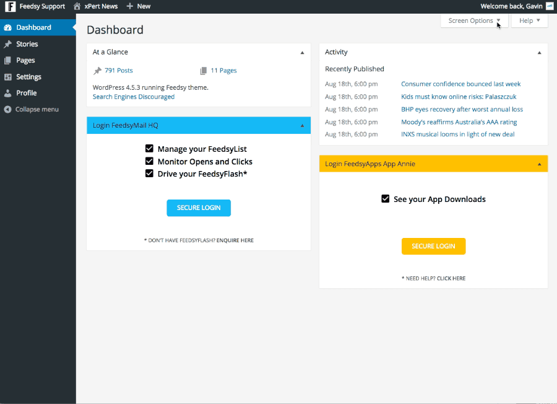Click the yellow SECURE LOGIN button
This screenshot has width=557, height=404.
pyautogui.click(x=433, y=246)
